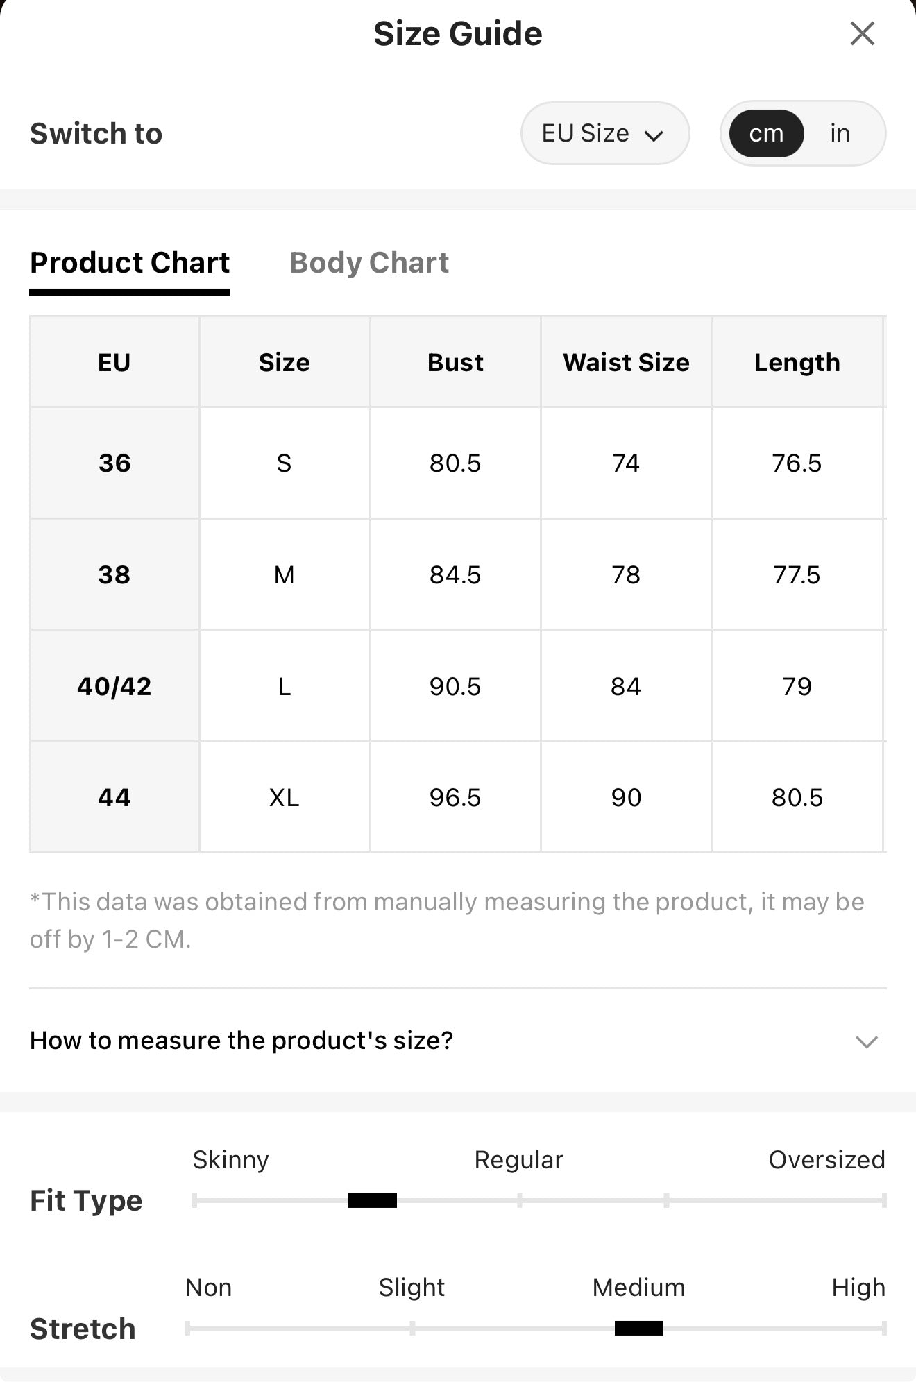Click the chevron beside the measure question
Image resolution: width=916 pixels, height=1382 pixels.
point(867,1041)
